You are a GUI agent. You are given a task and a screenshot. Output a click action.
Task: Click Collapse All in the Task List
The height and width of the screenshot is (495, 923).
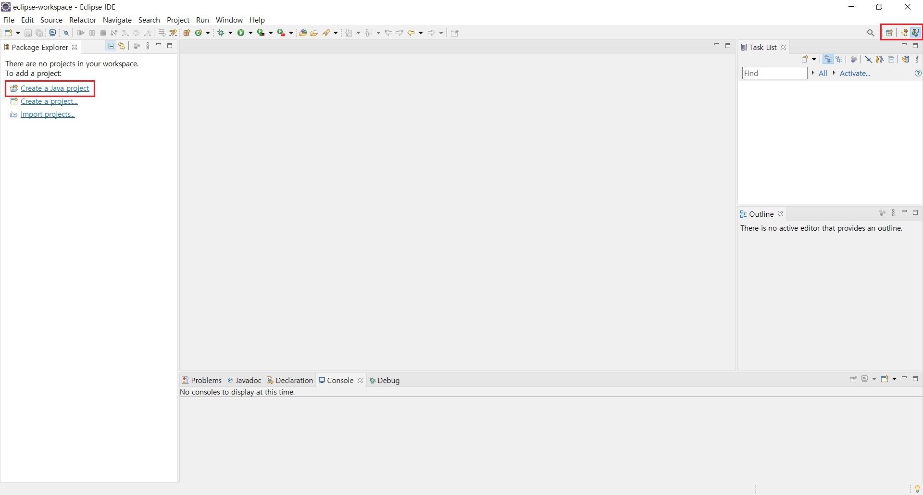(x=891, y=59)
